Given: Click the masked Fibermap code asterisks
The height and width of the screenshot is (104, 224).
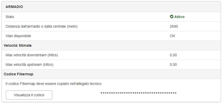Looking at the screenshot, I should [x=138, y=93].
